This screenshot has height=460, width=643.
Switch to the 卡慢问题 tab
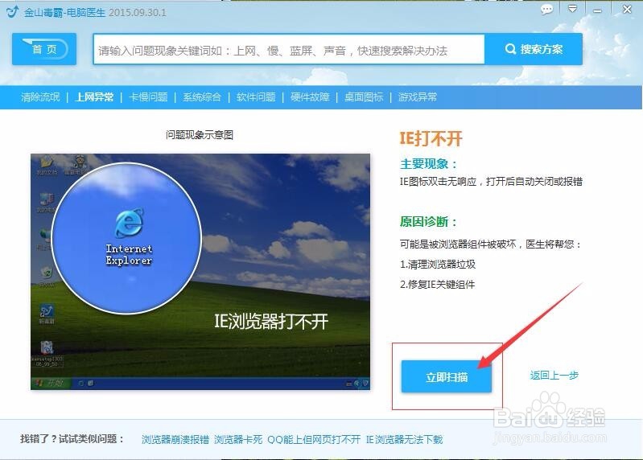click(x=148, y=97)
